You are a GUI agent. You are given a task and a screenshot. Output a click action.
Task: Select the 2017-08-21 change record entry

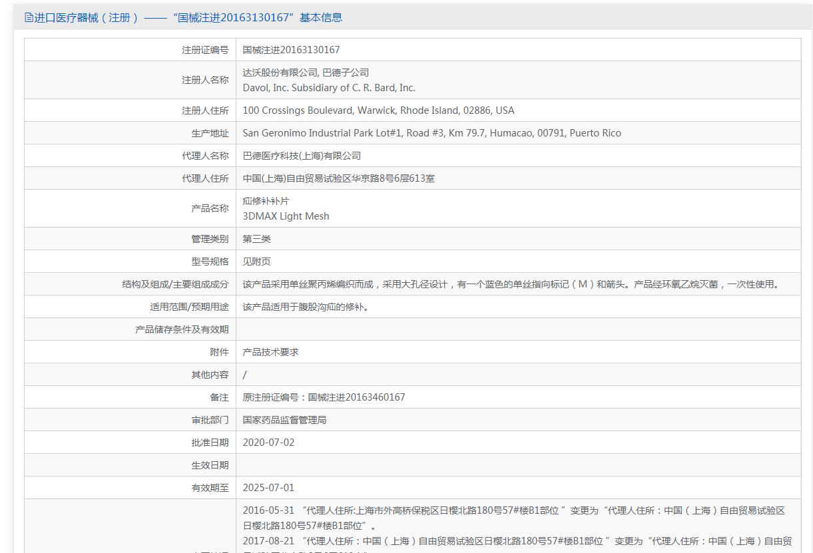(x=517, y=544)
